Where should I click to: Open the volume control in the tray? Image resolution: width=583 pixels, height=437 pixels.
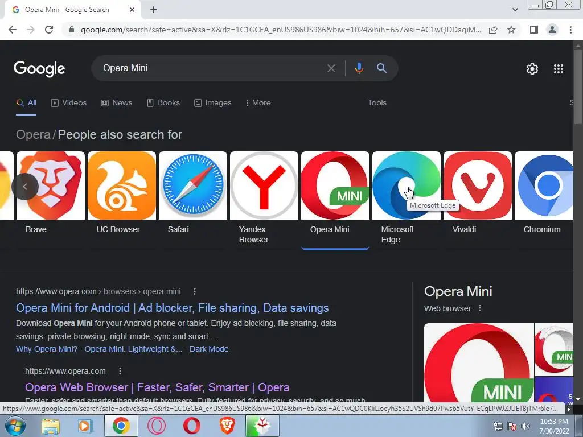tap(525, 426)
